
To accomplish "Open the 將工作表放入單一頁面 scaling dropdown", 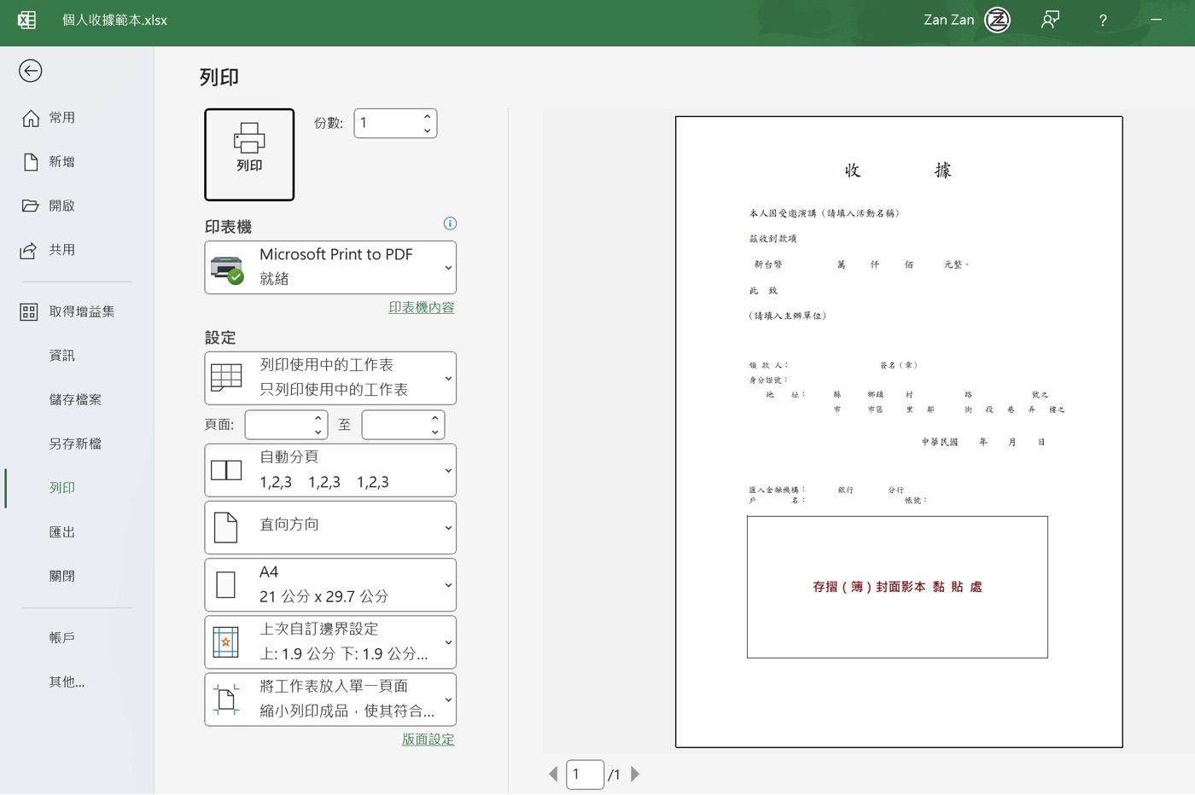I will 330,699.
